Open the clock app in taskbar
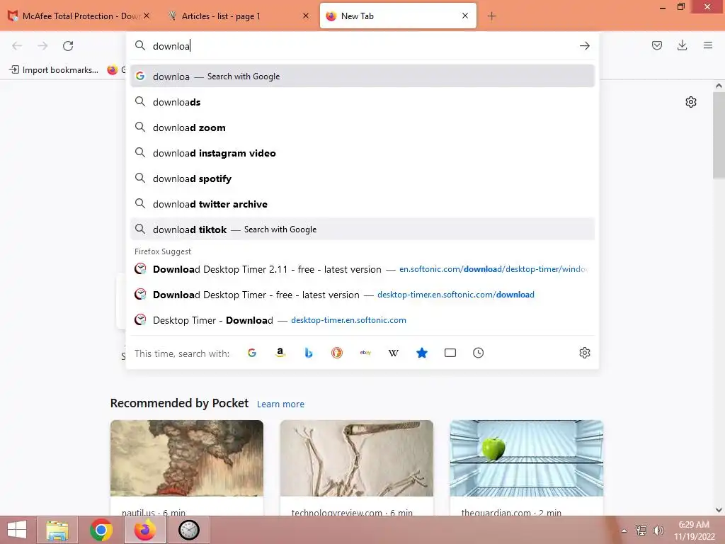Viewport: 725px width, 544px height. point(189,530)
